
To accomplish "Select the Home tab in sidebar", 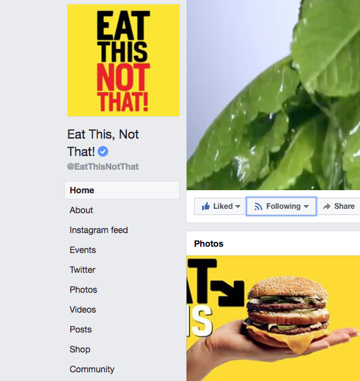I will coord(122,190).
